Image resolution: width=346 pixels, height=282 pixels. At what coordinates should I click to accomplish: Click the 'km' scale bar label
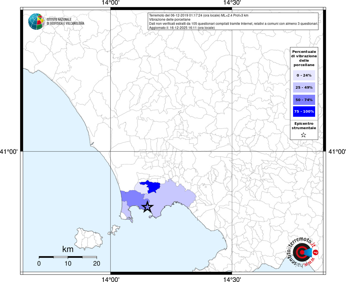(x=68, y=249)
